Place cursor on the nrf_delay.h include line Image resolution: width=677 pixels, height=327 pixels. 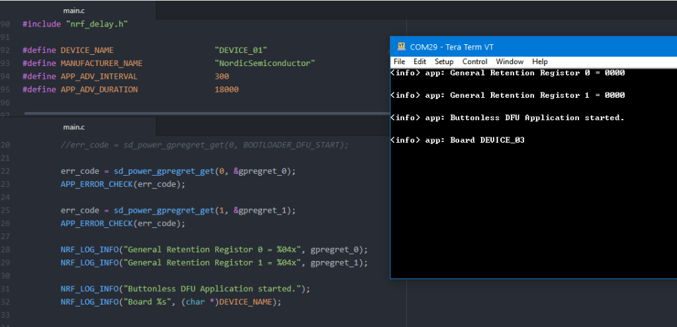coord(75,24)
